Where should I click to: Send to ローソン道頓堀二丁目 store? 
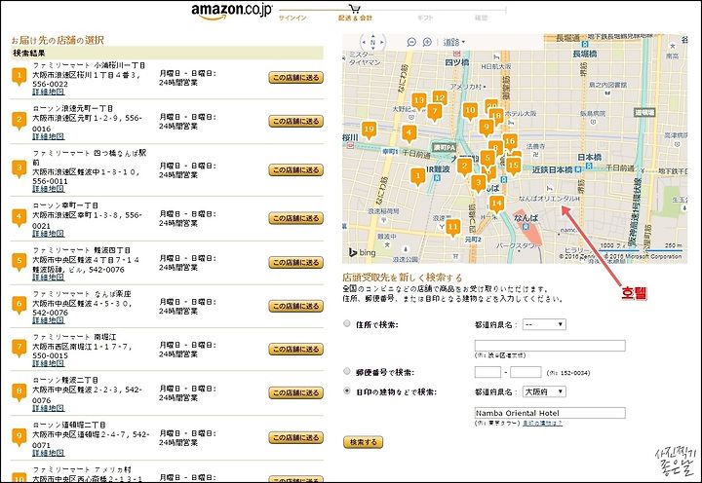pyautogui.click(x=296, y=437)
